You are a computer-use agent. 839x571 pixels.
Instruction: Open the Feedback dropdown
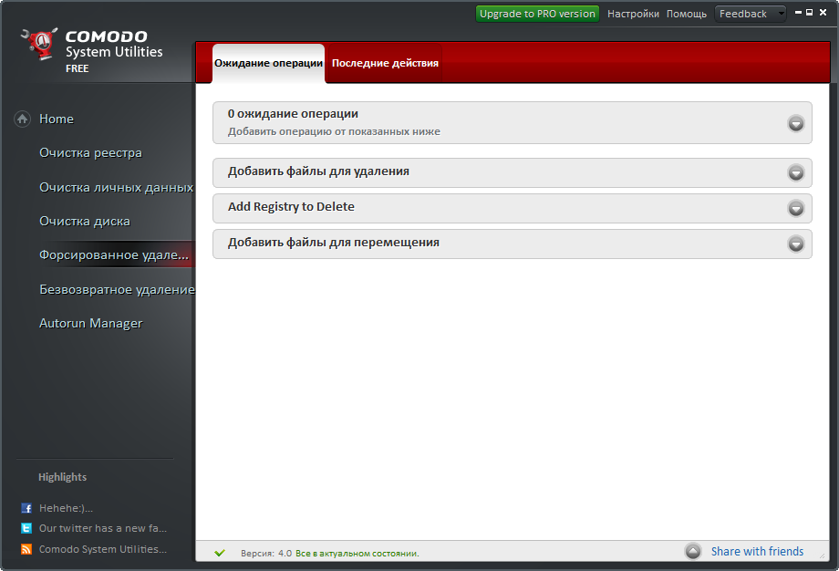point(751,14)
